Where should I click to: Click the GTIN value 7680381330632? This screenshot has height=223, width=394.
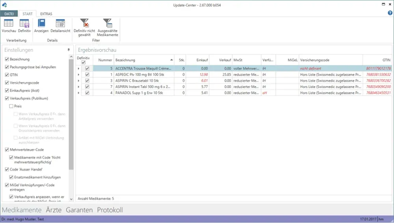coord(378,74)
